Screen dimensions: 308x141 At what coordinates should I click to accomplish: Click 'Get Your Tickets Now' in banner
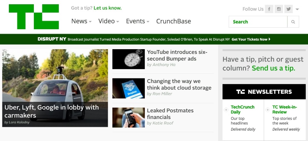coord(251,39)
